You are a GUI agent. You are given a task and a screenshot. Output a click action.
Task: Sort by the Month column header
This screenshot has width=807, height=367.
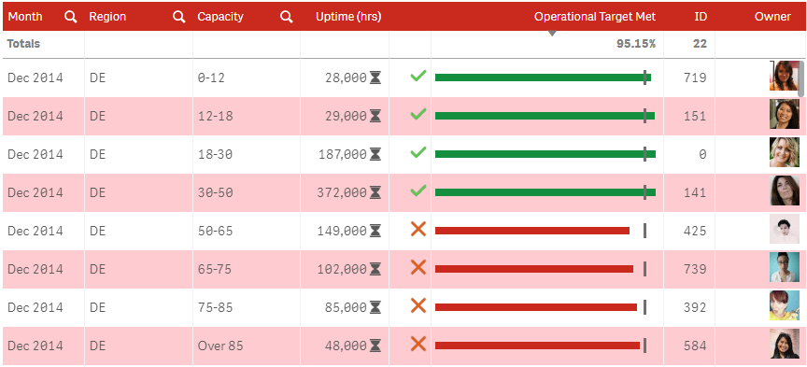(24, 17)
